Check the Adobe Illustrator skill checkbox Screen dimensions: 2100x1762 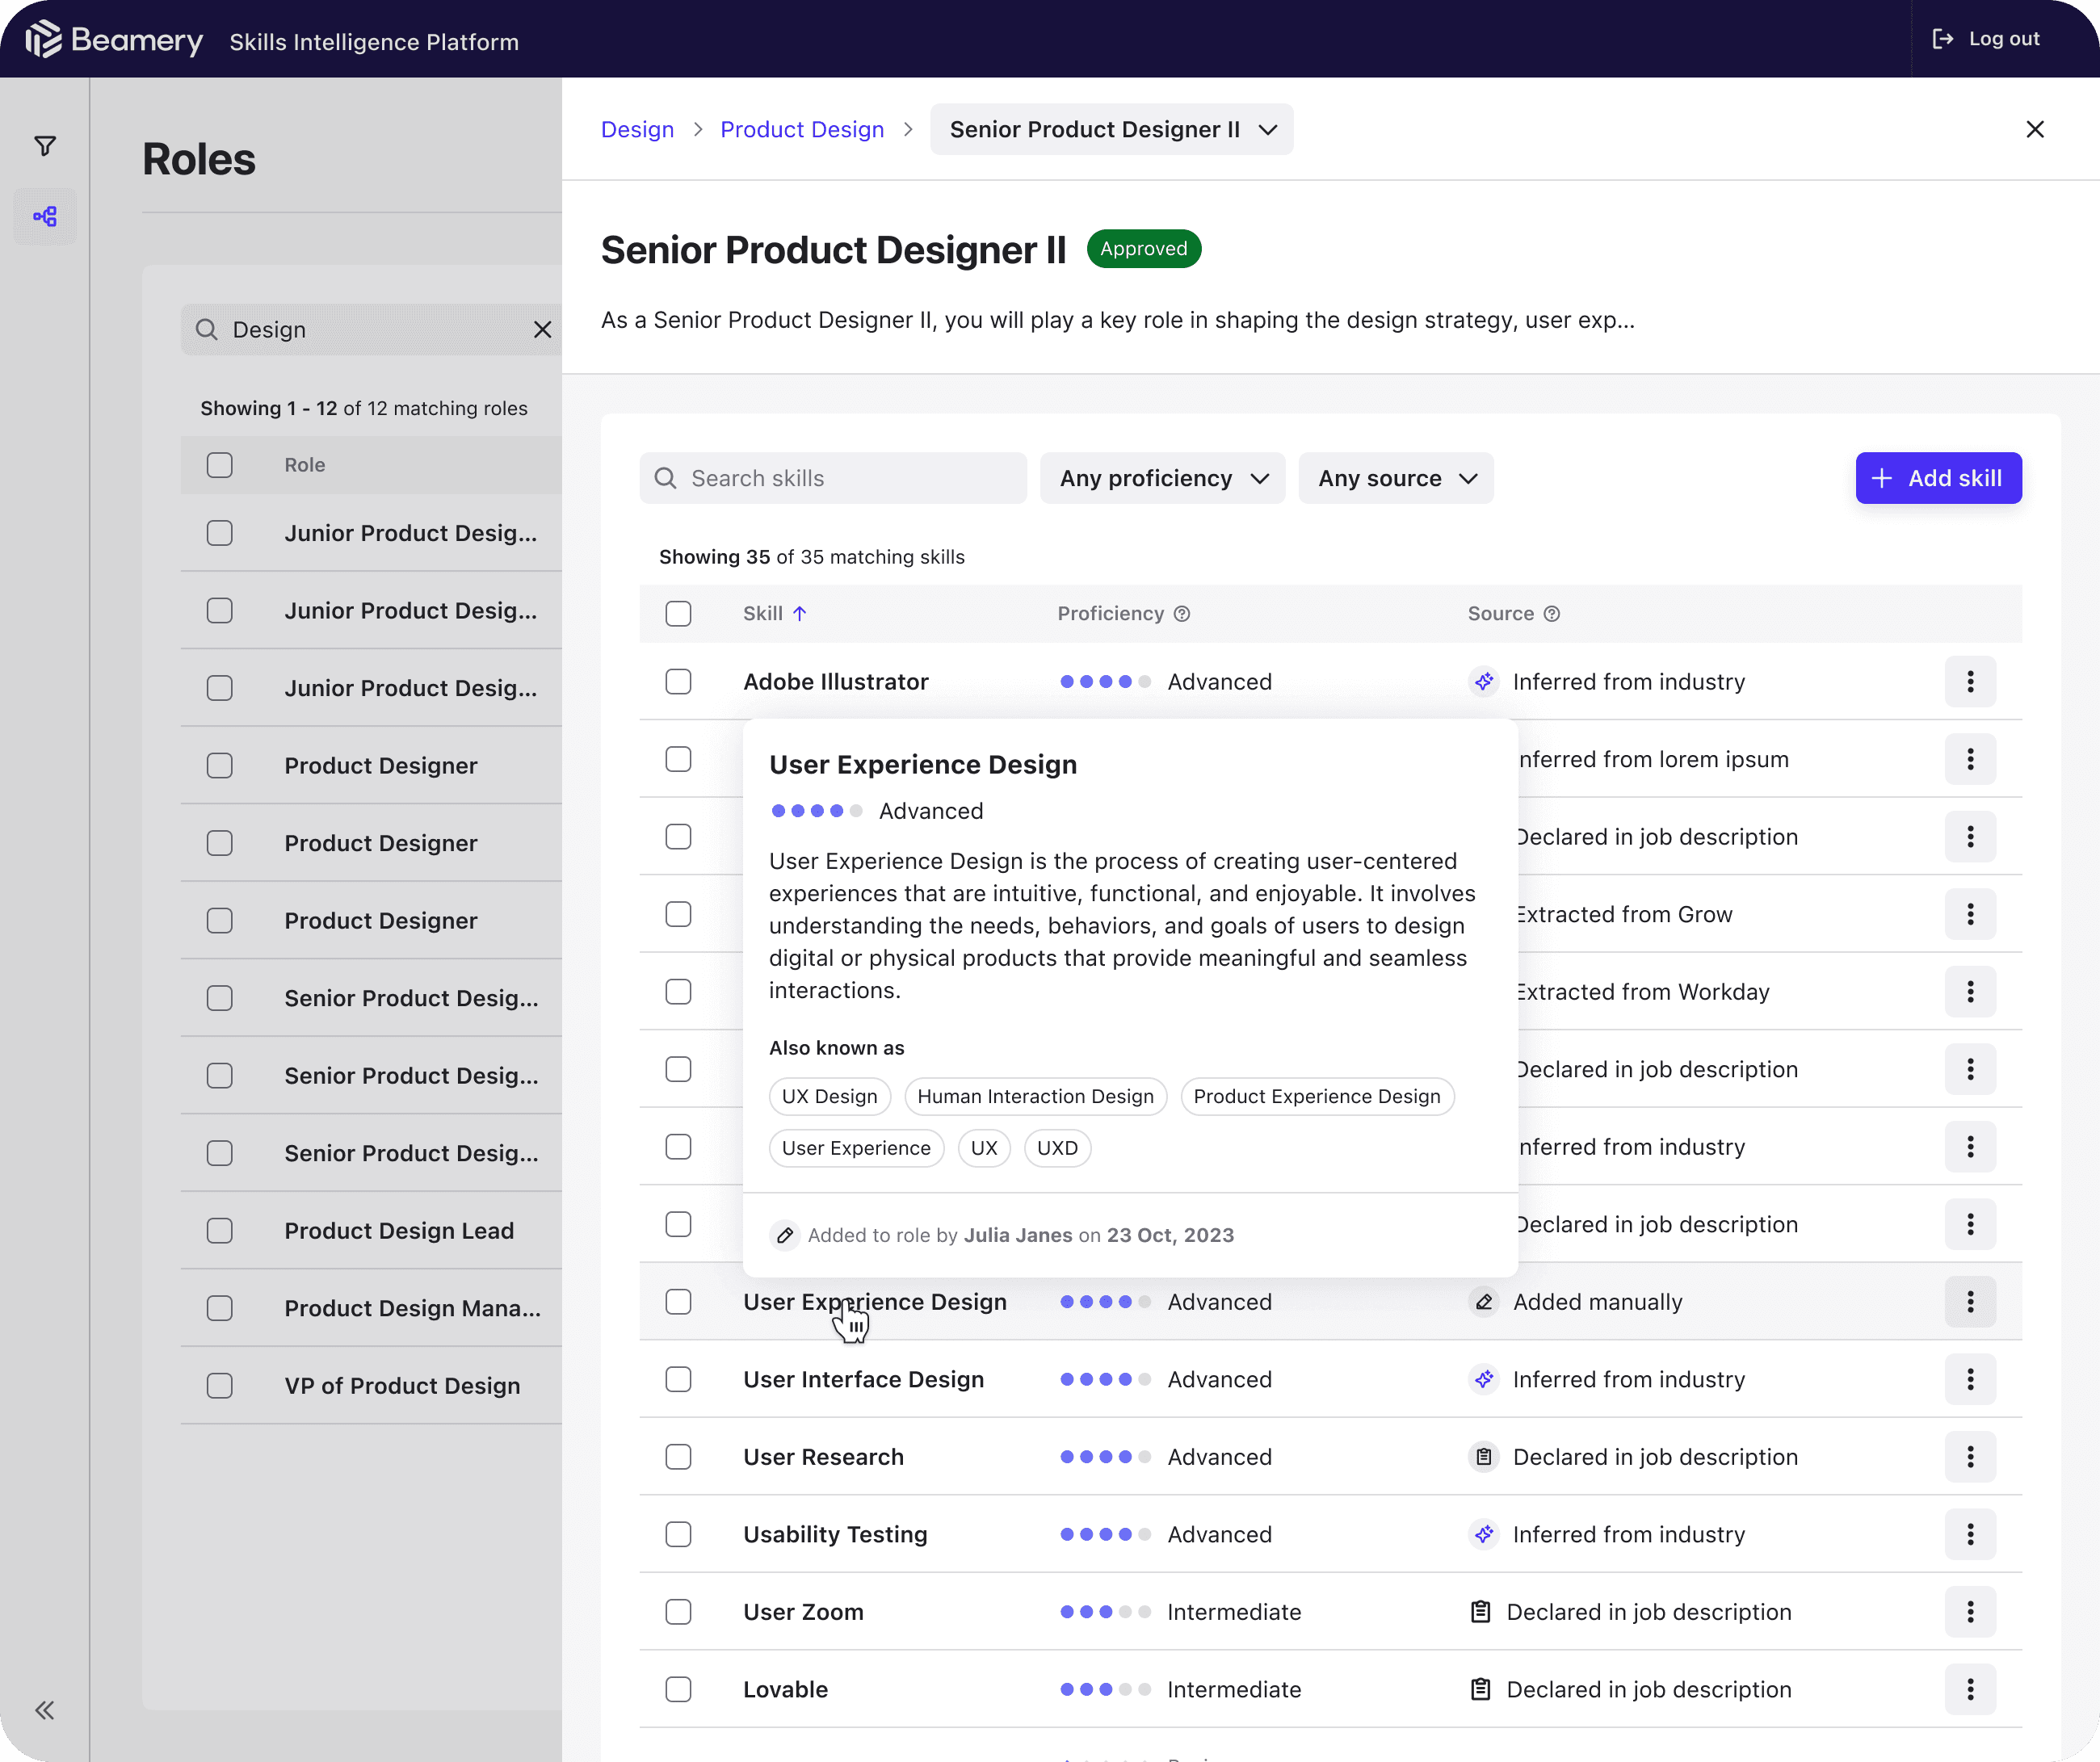pos(678,682)
